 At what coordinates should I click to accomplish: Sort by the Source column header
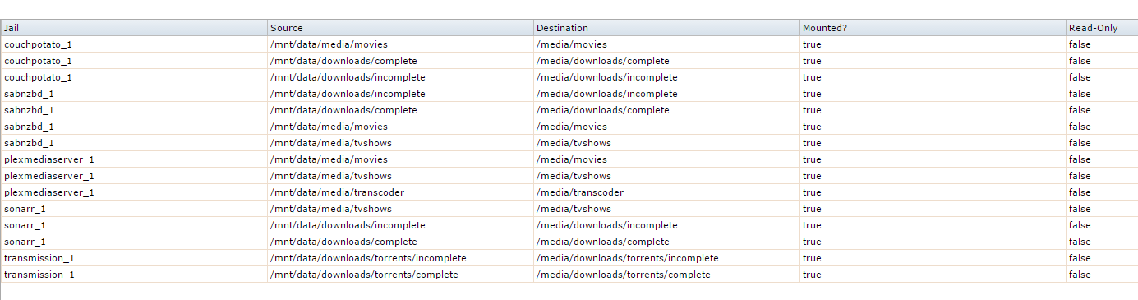(400, 28)
